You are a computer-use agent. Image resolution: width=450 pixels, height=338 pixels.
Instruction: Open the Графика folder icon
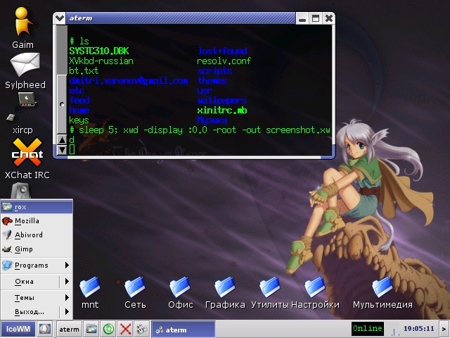tap(225, 287)
